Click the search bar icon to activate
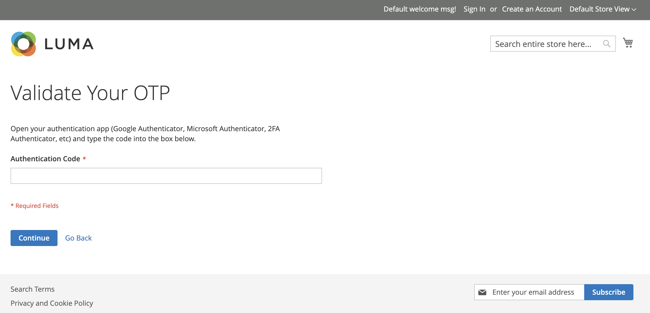 coord(607,43)
